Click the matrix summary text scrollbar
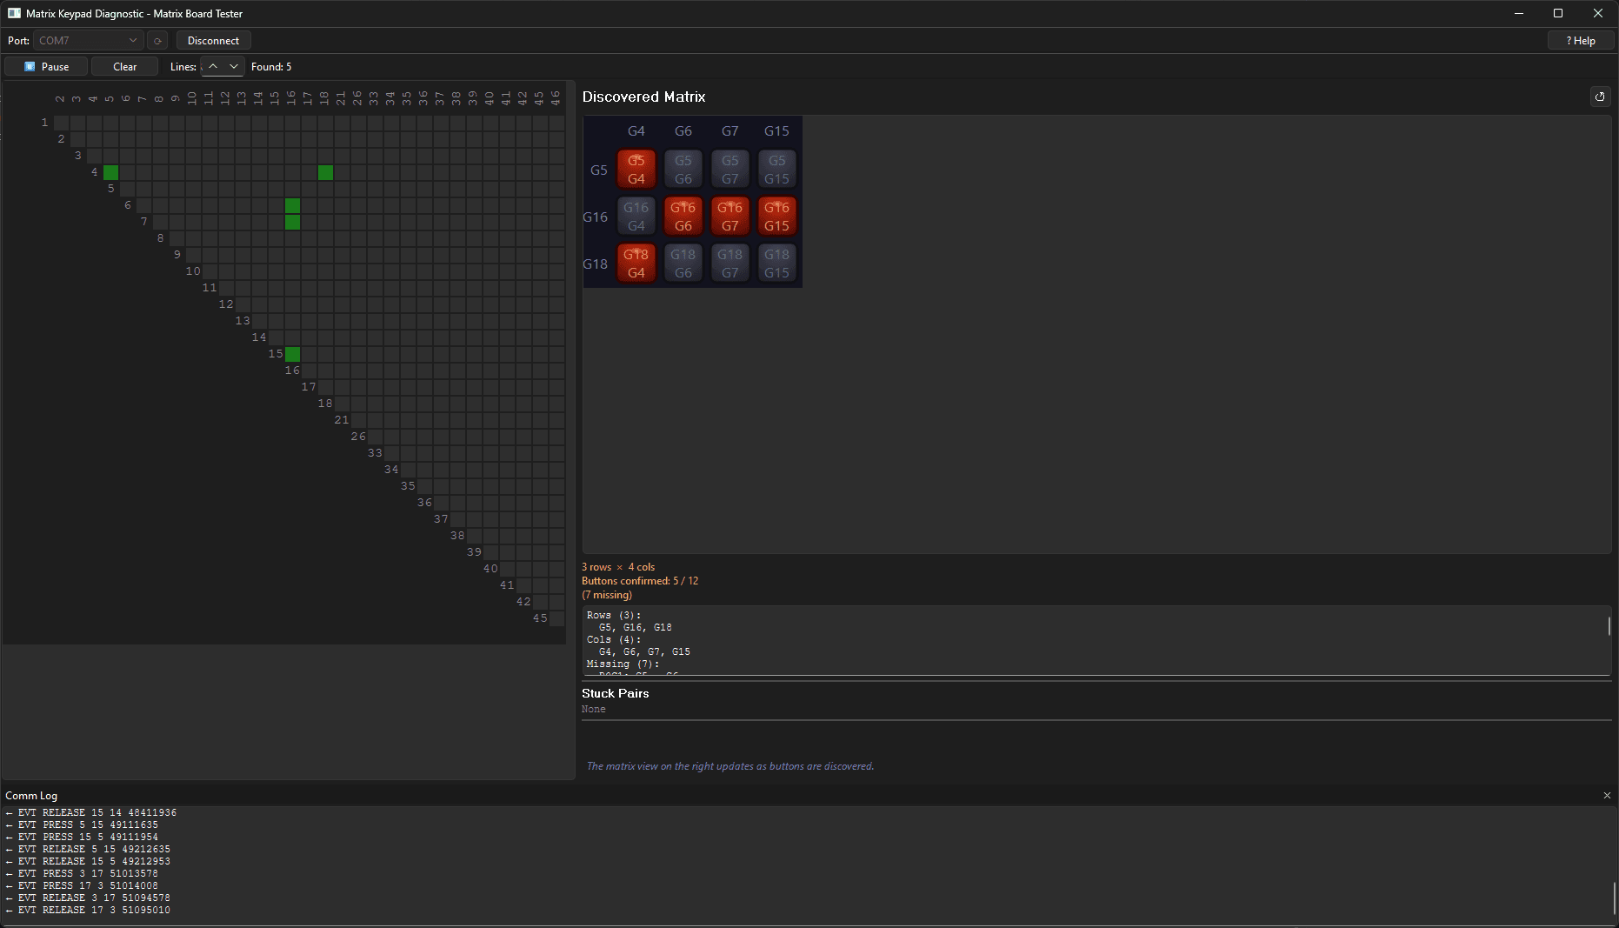1619x928 pixels. [x=1609, y=626]
